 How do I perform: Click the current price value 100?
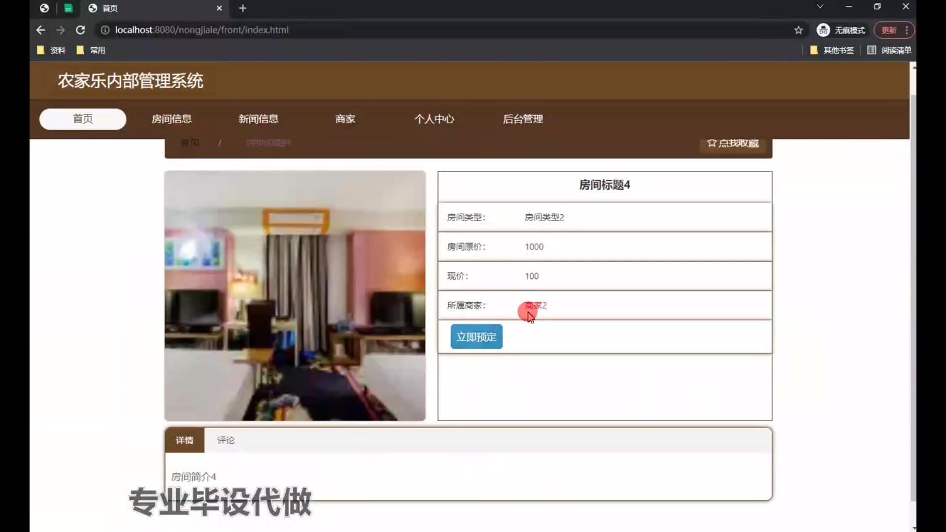pyautogui.click(x=532, y=276)
